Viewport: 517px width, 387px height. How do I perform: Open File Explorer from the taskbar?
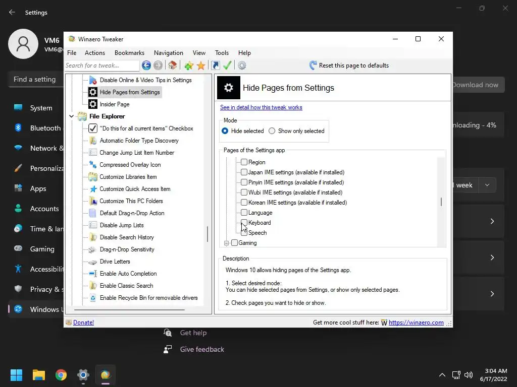(x=38, y=375)
